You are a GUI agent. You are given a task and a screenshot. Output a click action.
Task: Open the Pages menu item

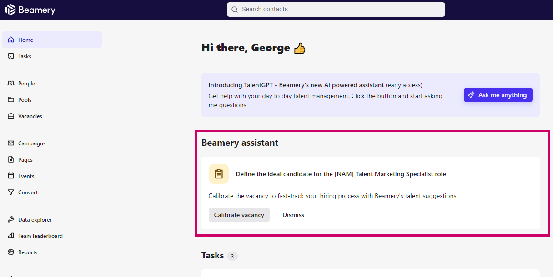point(52,160)
